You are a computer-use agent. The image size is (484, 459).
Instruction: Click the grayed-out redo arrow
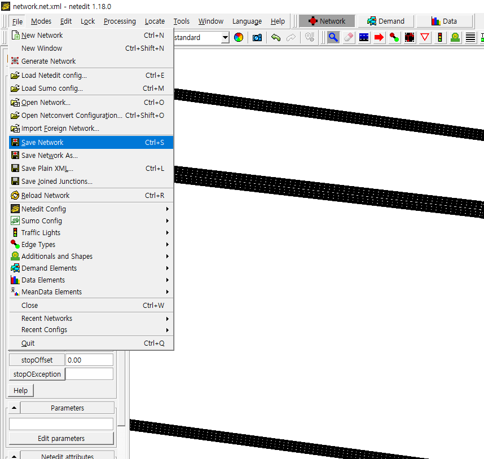coord(291,38)
